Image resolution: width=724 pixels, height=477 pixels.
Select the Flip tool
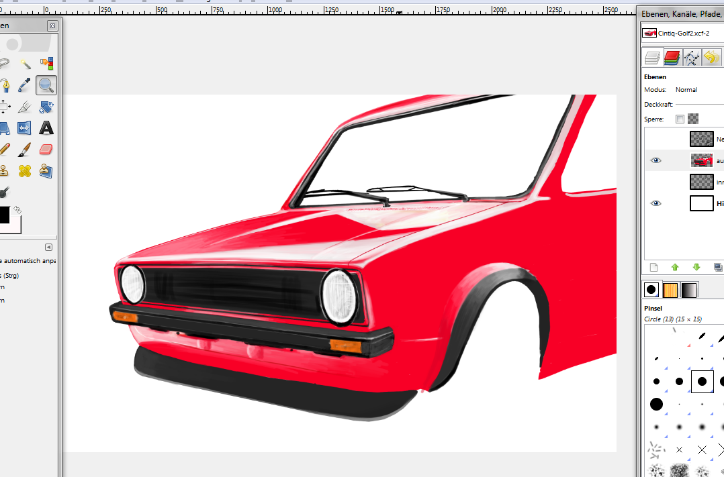coord(25,127)
